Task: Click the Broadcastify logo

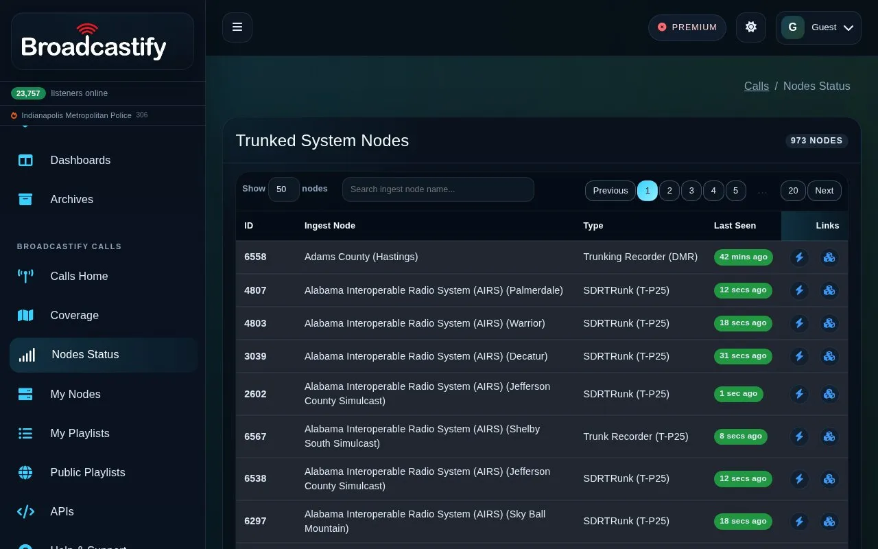Action: [x=94, y=43]
